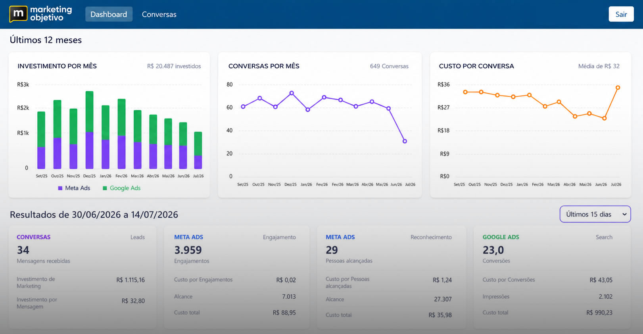Image resolution: width=643 pixels, height=334 pixels.
Task: Click the '34' messages count
Action: point(23,250)
